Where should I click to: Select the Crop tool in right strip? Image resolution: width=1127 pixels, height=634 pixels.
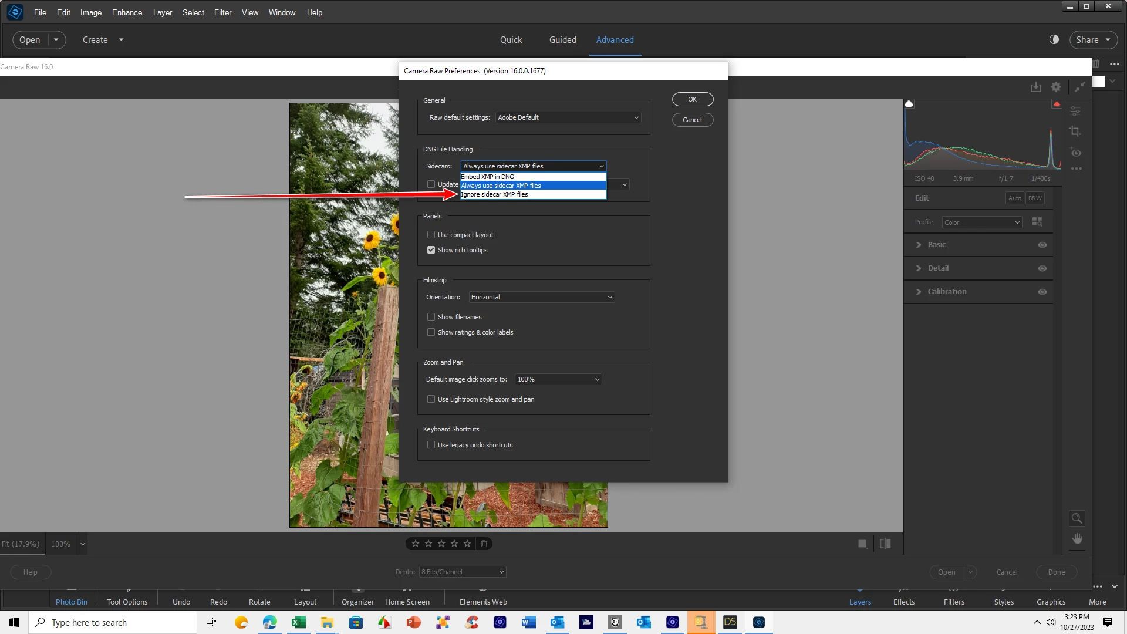[x=1075, y=131]
